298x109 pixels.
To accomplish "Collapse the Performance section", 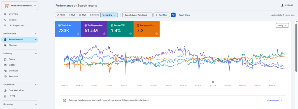I will coord(36,34).
